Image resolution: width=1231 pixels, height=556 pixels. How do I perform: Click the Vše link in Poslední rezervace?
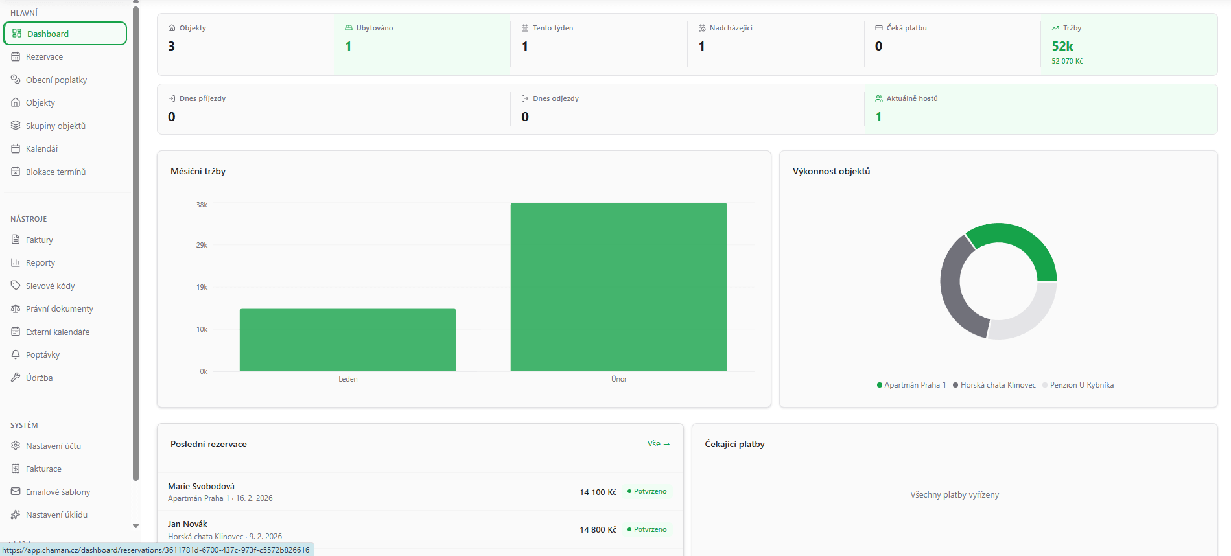click(658, 444)
